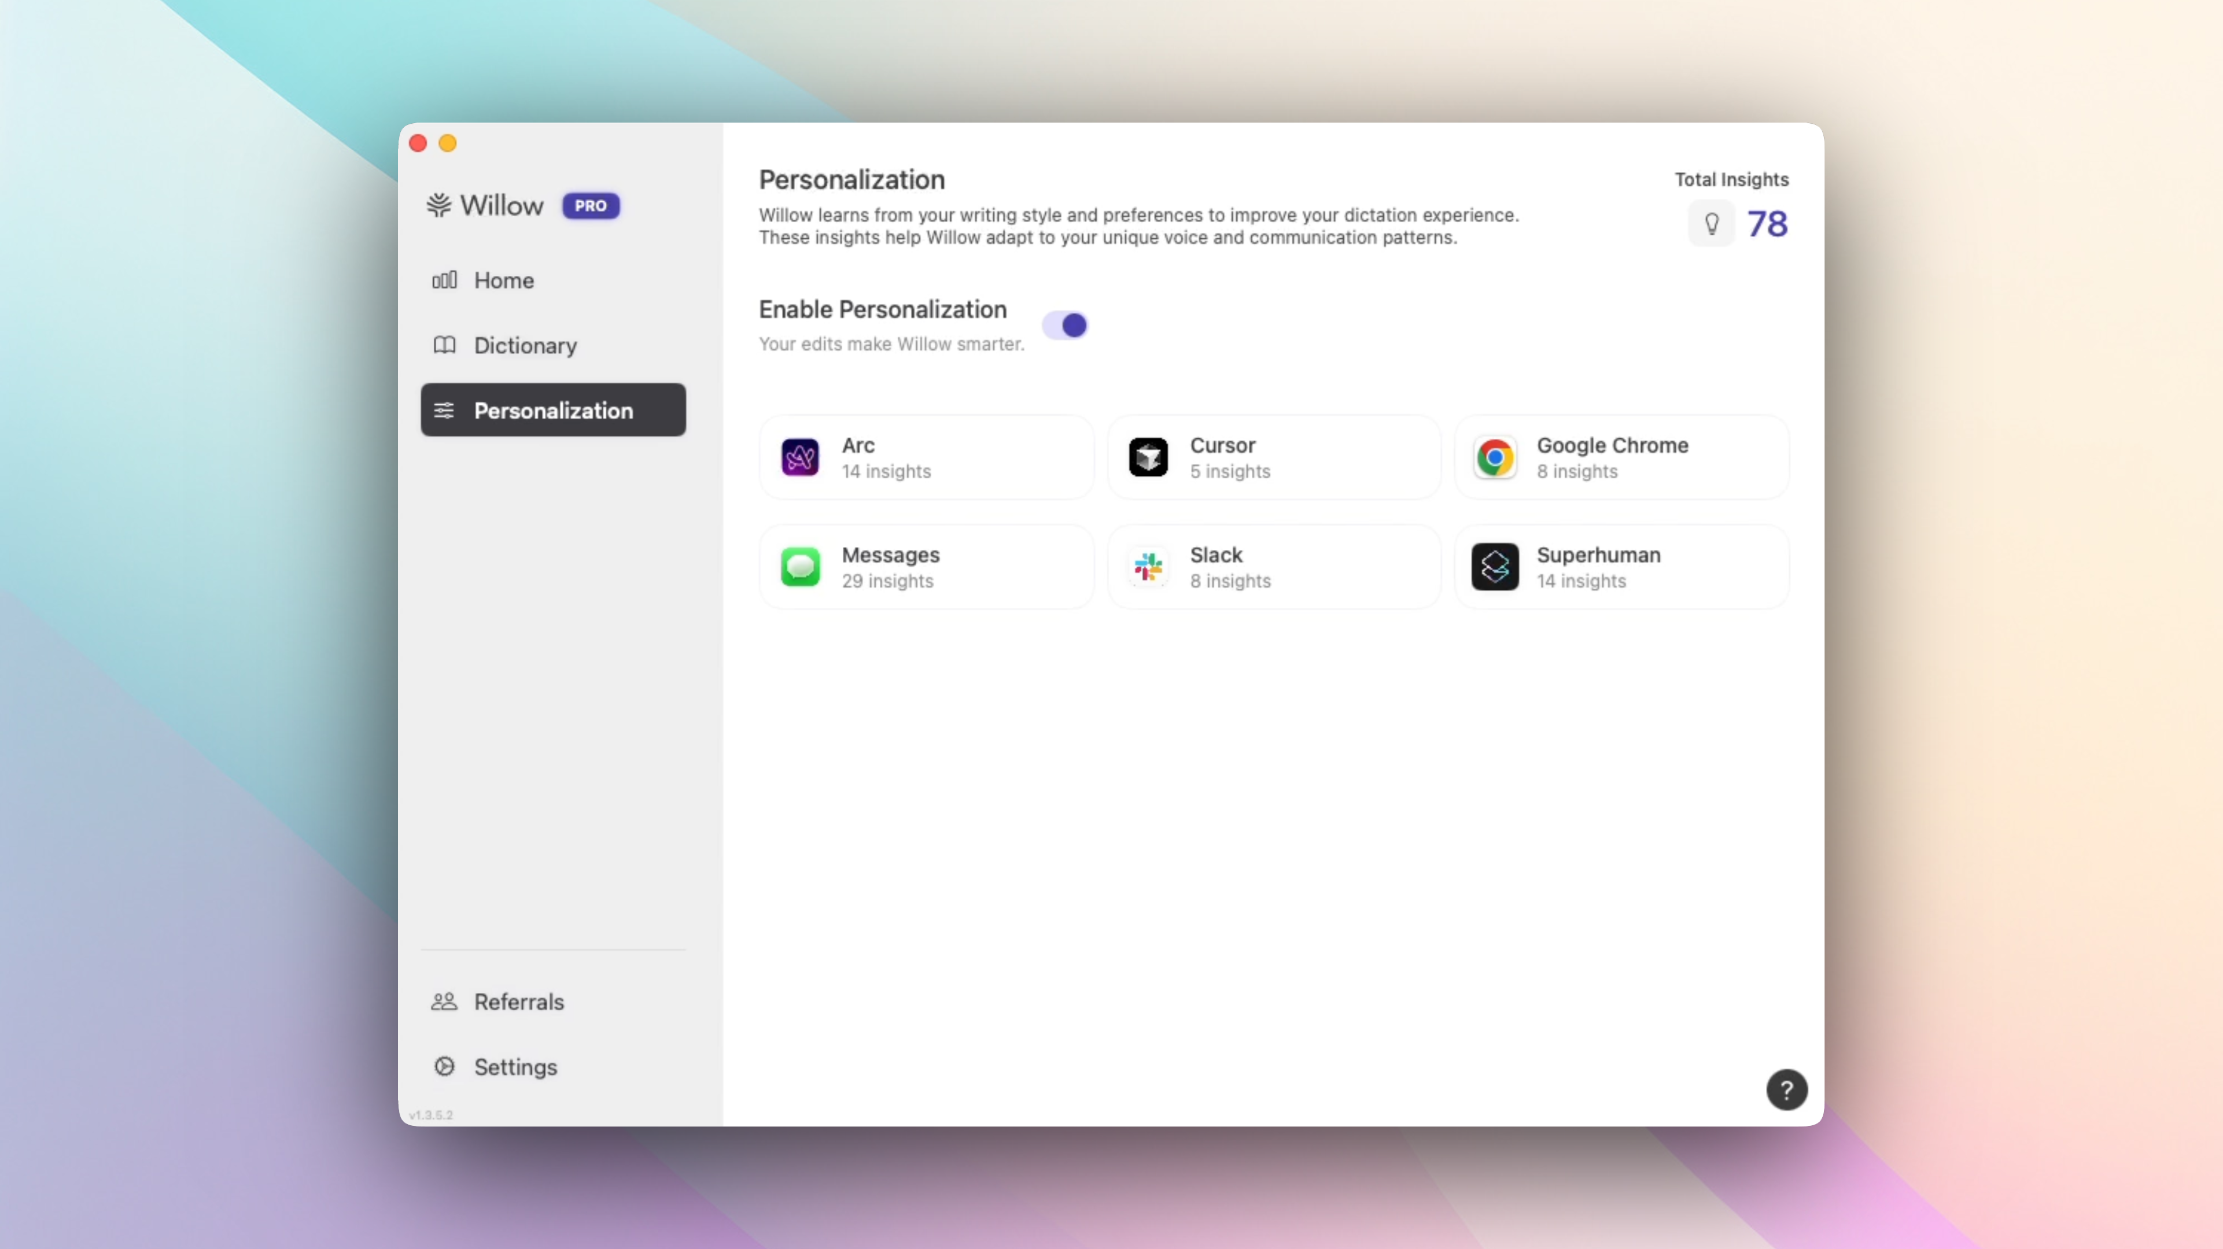Click the Google Chrome icon

point(1495,457)
